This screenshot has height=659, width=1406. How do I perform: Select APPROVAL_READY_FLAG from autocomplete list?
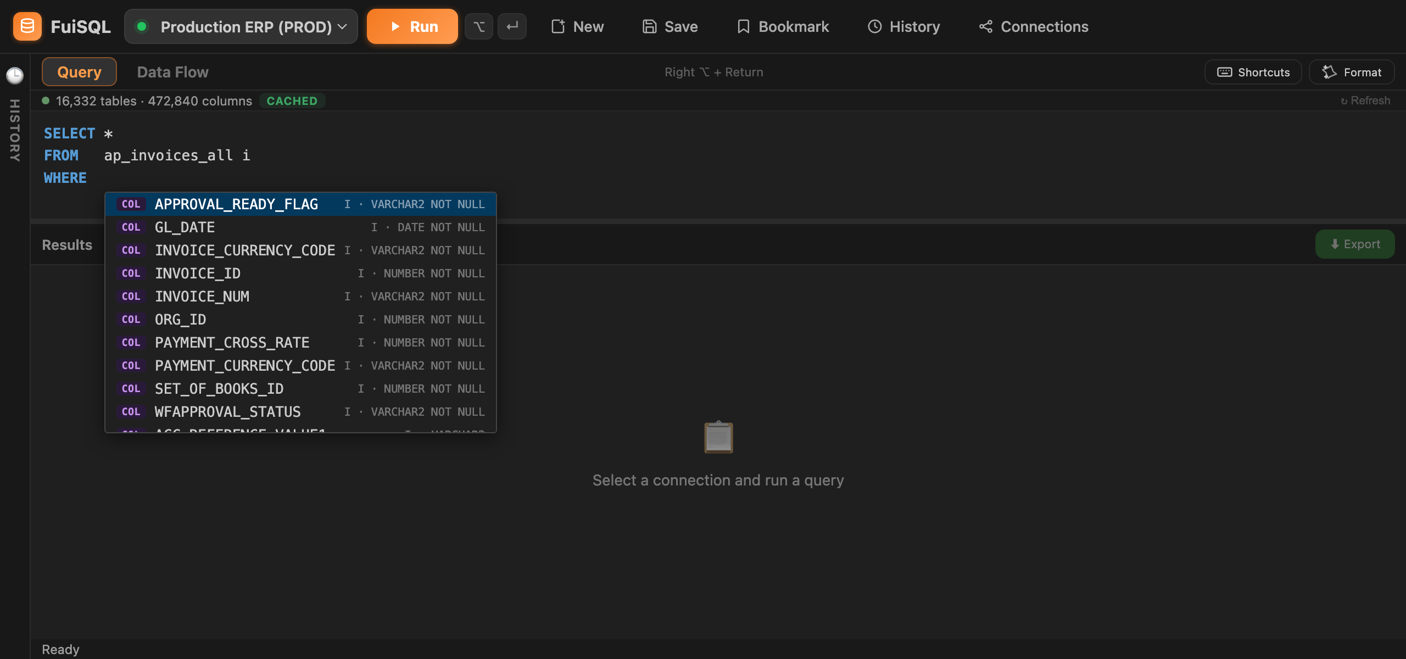pyautogui.click(x=300, y=204)
